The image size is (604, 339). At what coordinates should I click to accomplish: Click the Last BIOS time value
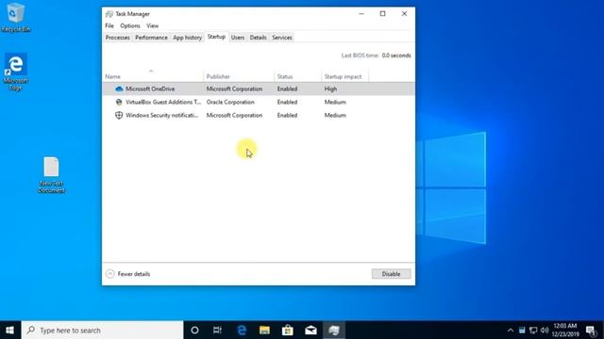pyautogui.click(x=396, y=56)
